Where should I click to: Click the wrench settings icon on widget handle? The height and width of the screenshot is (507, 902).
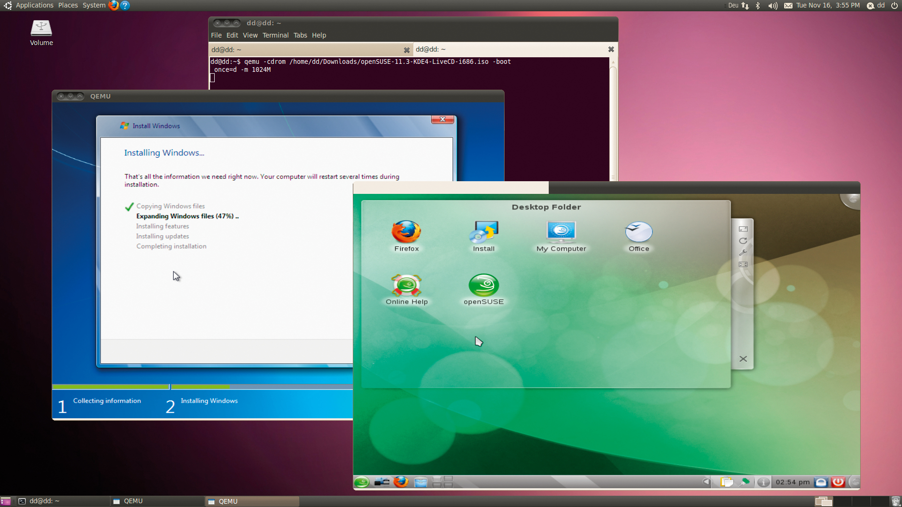(743, 253)
